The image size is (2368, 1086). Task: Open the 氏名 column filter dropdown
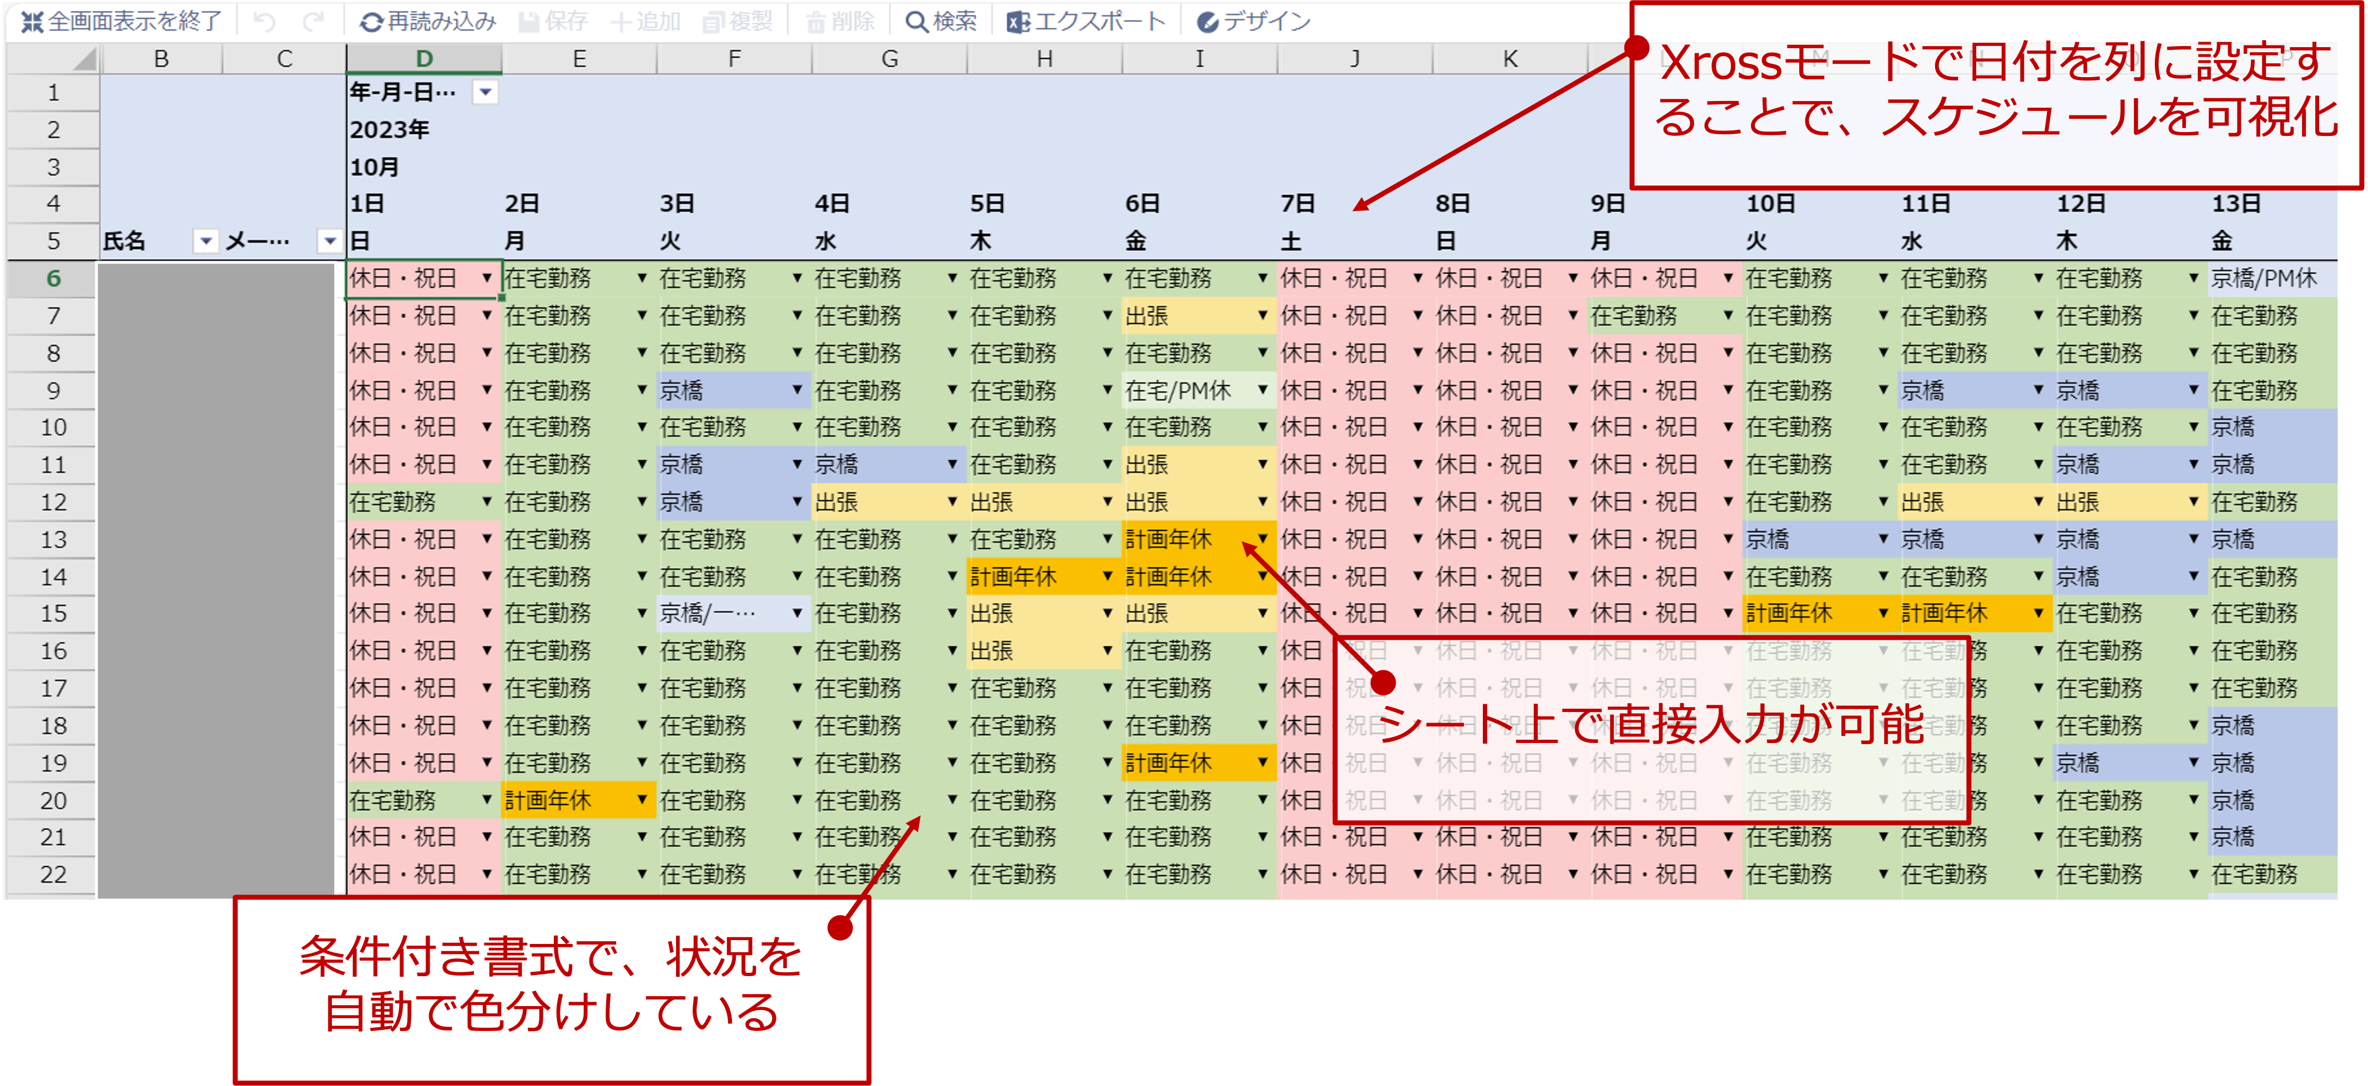click(x=206, y=241)
